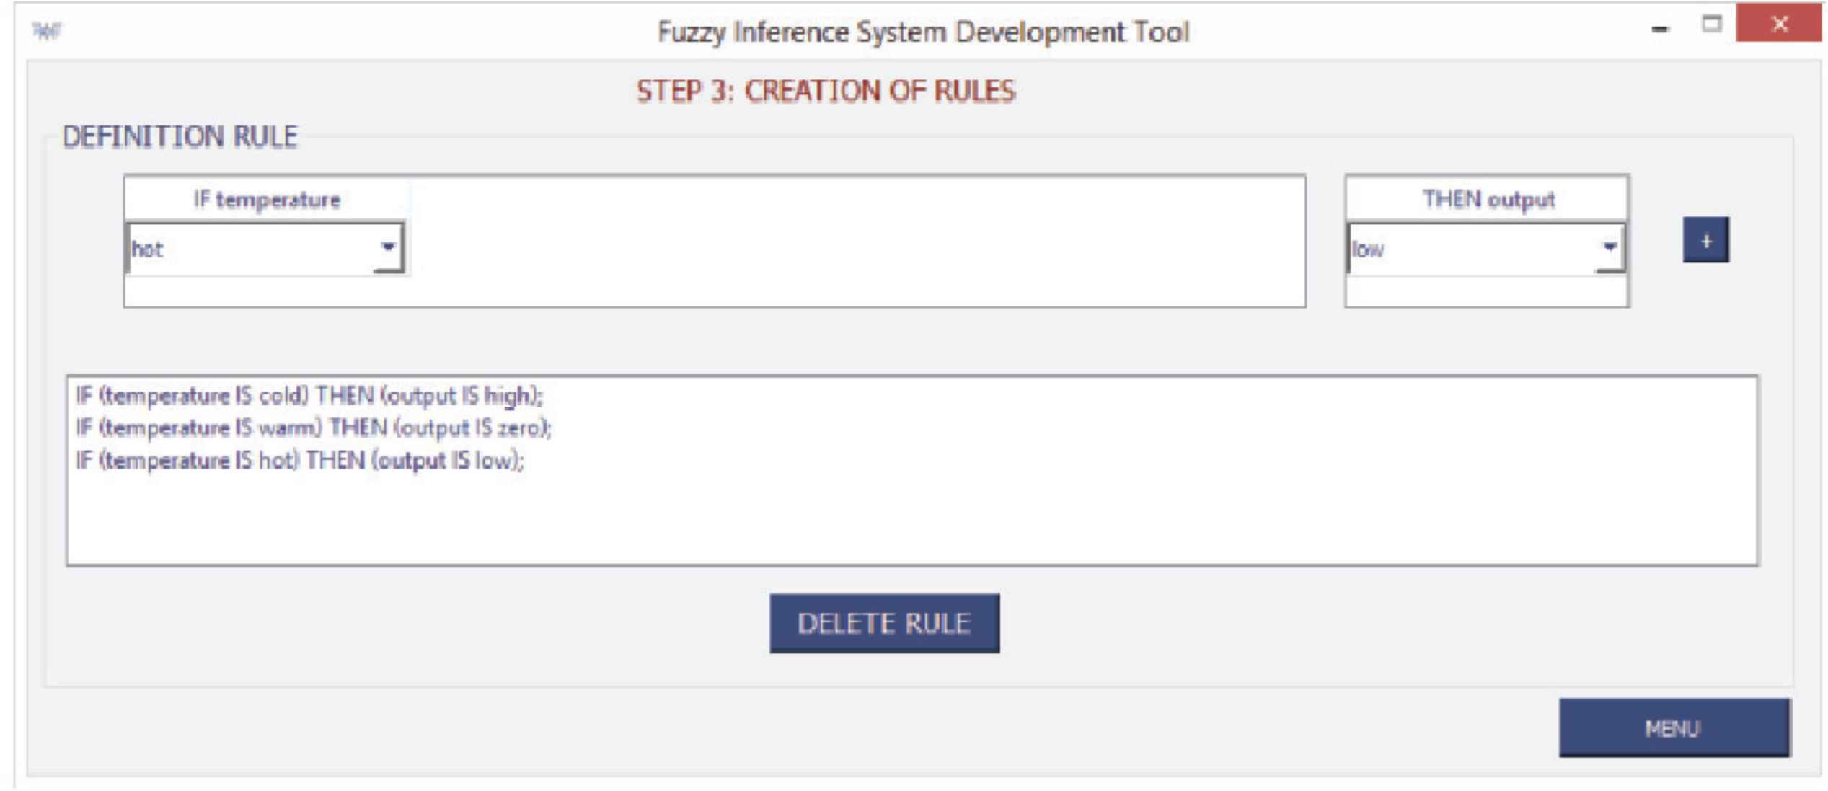The image size is (1828, 791).
Task: Select the rule 'temperature IS hot'
Action: click(300, 461)
